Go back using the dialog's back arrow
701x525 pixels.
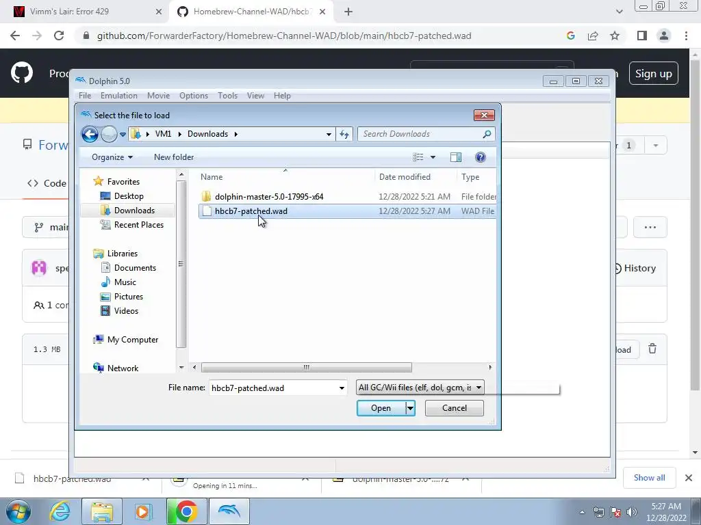coord(90,134)
